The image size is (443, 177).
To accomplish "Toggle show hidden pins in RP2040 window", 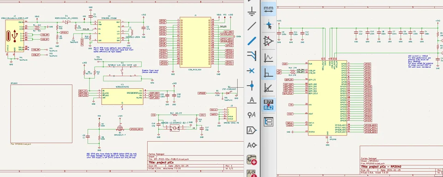I will pyautogui.click(x=269, y=41).
